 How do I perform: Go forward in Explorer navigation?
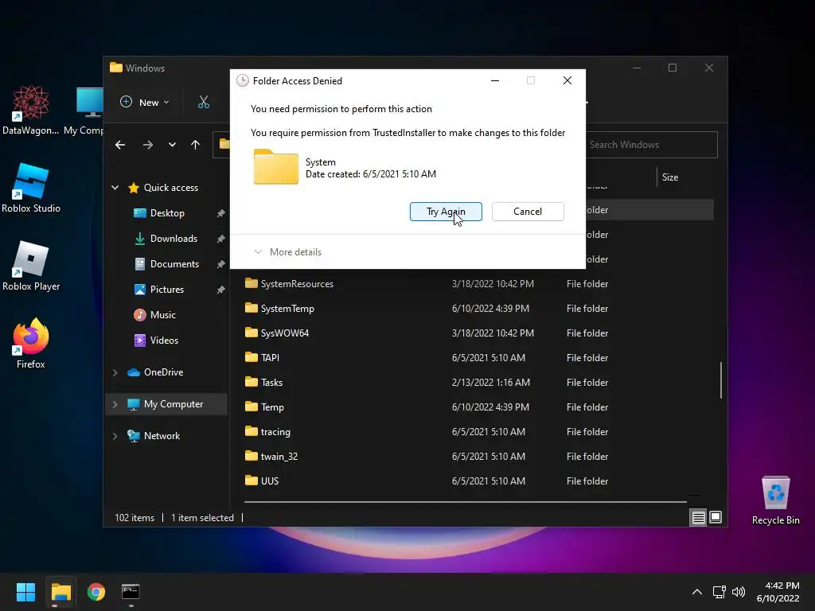[x=147, y=145]
